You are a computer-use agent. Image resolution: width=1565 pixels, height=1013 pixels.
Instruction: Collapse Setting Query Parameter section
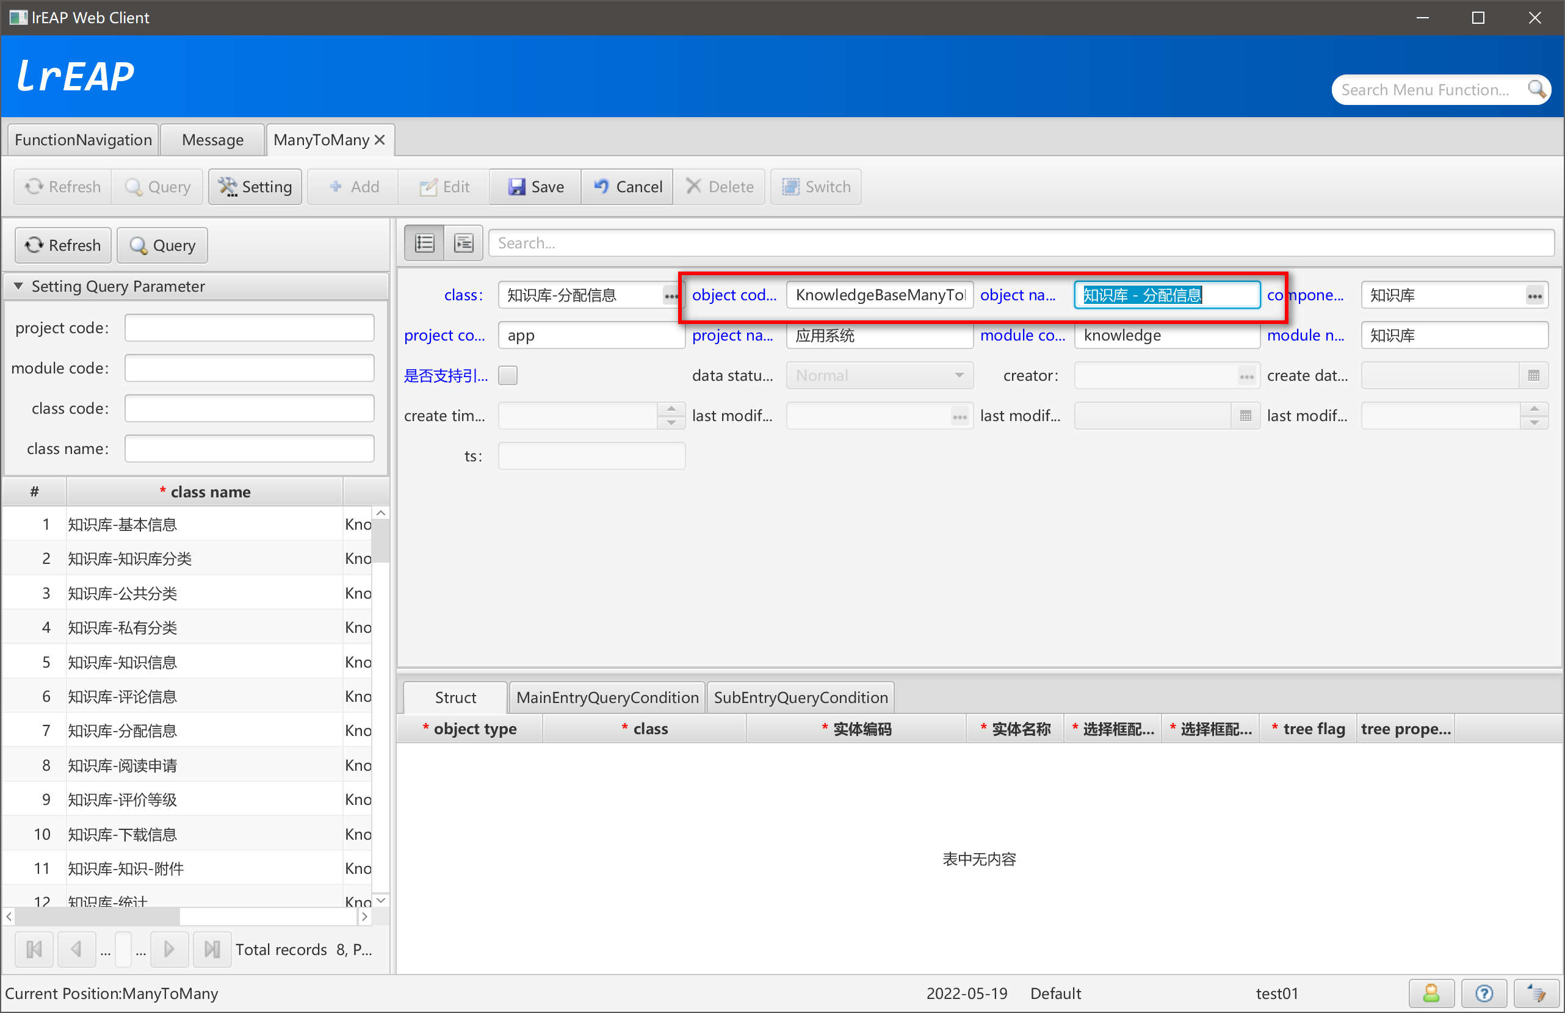coord(18,286)
